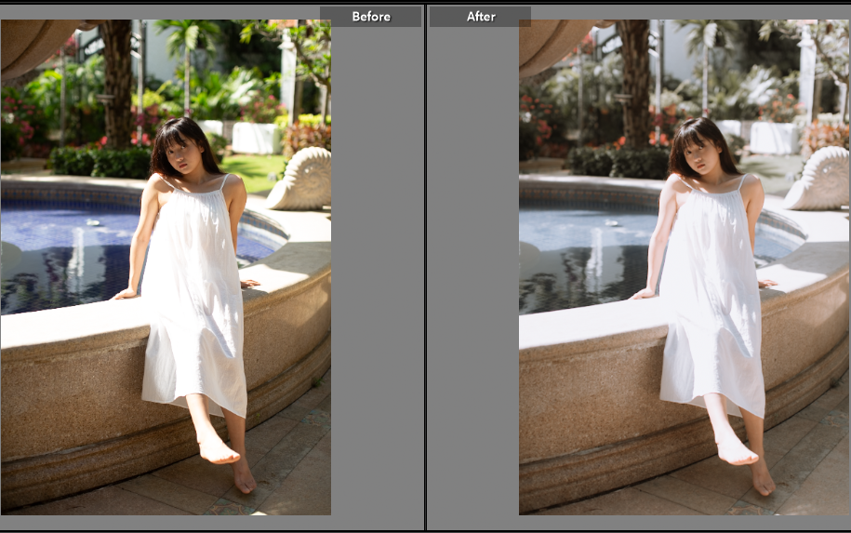Click the After label header
This screenshot has width=851, height=533.
[480, 17]
